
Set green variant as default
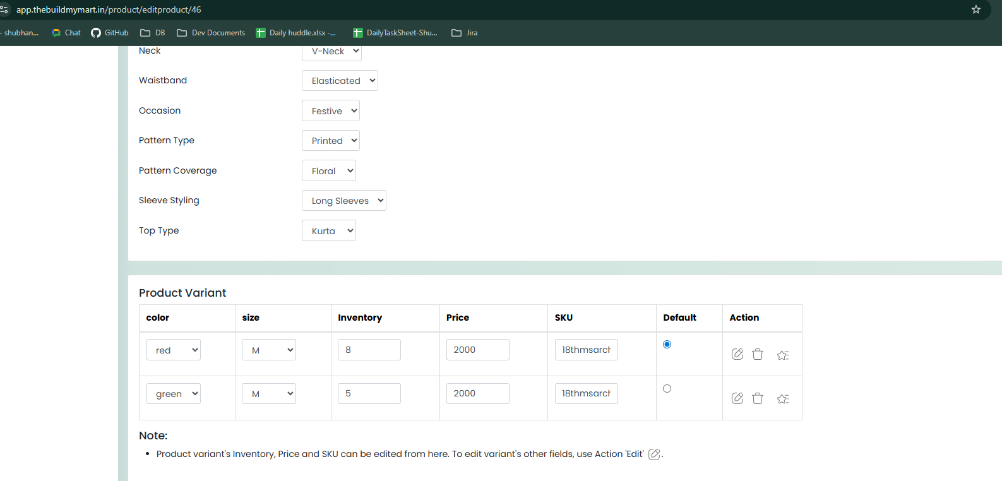(x=667, y=388)
